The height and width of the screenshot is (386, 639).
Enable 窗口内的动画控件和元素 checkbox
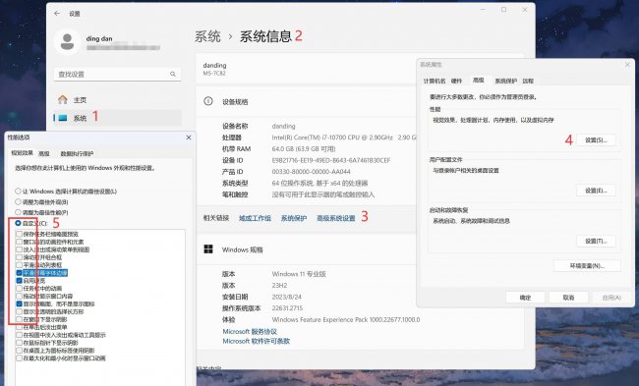pyautogui.click(x=19, y=242)
